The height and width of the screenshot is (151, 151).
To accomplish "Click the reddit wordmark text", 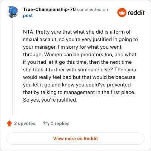I will [x=136, y=12].
